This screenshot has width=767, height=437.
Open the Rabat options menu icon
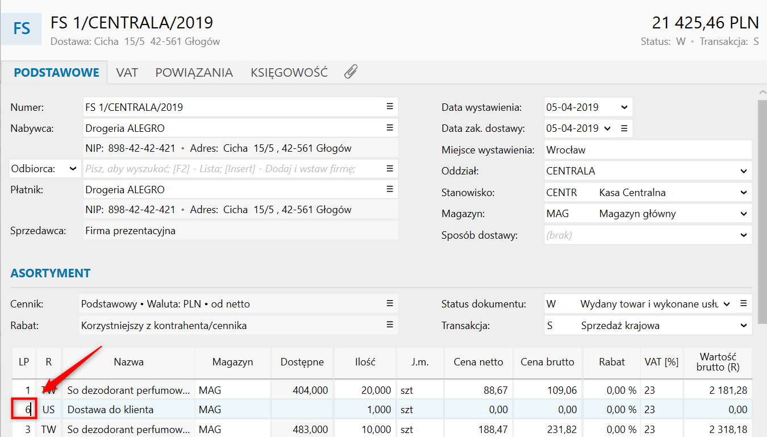[x=390, y=325]
